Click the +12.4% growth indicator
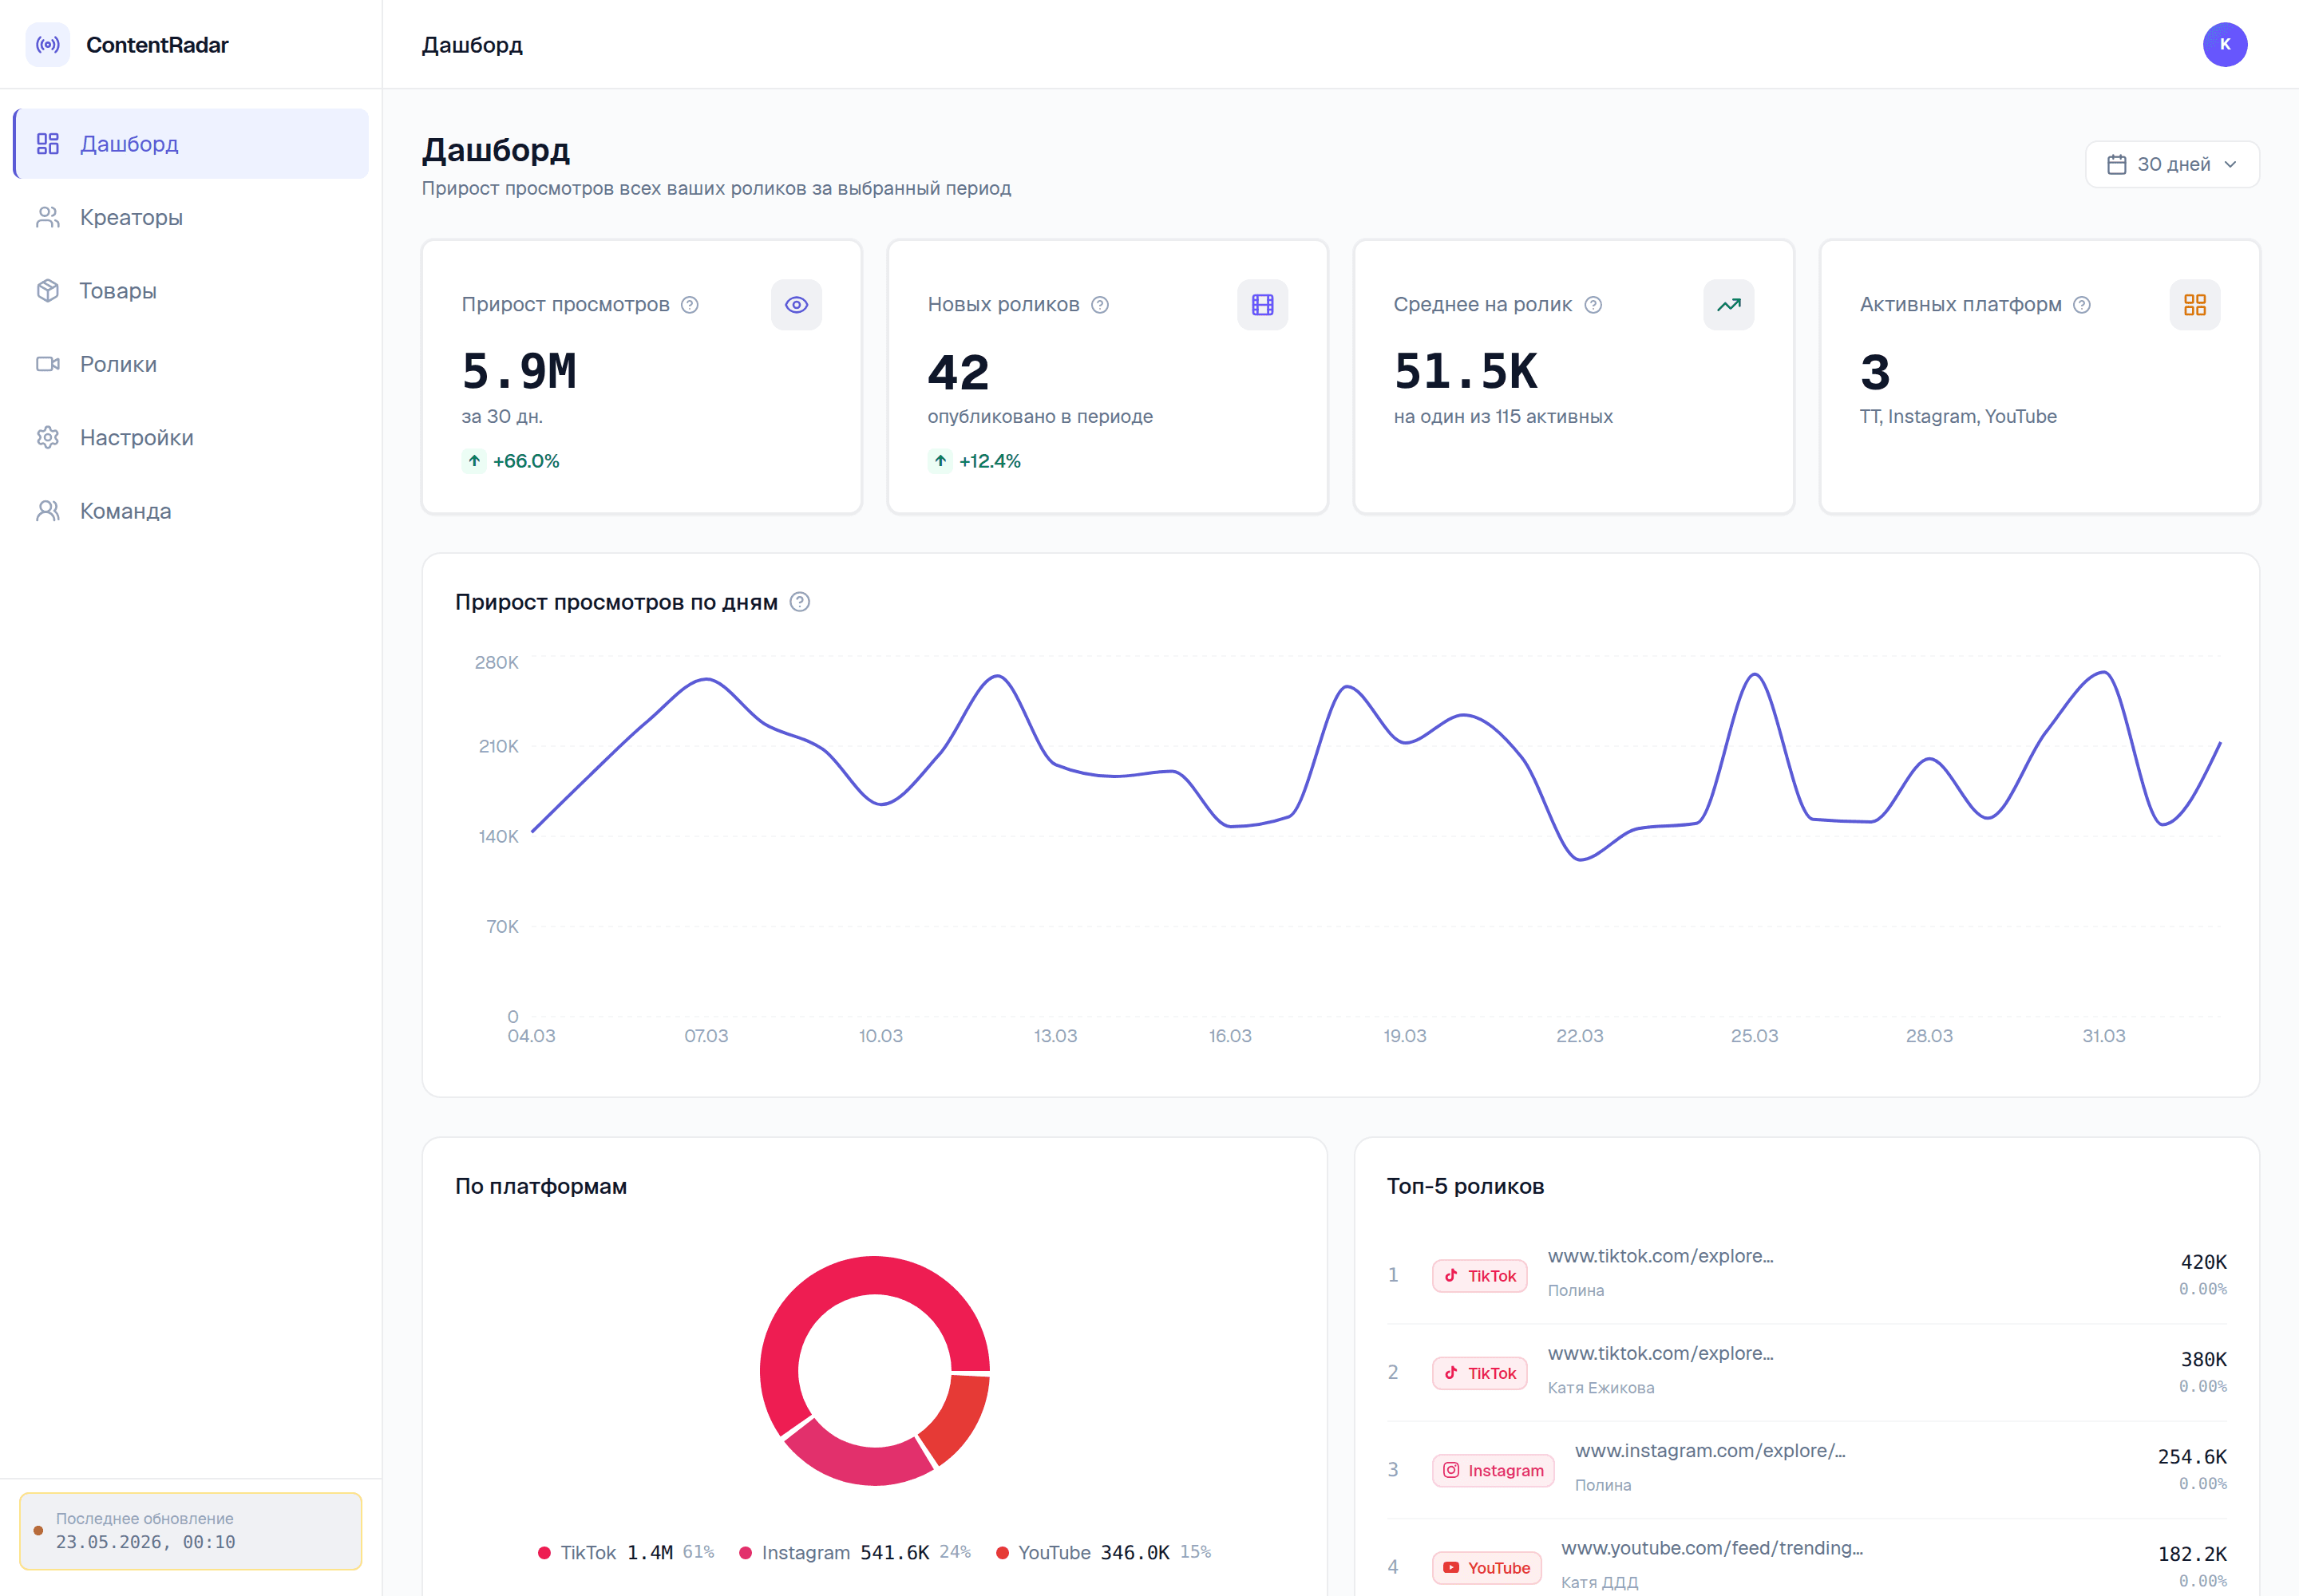The image size is (2299, 1596). click(x=975, y=461)
